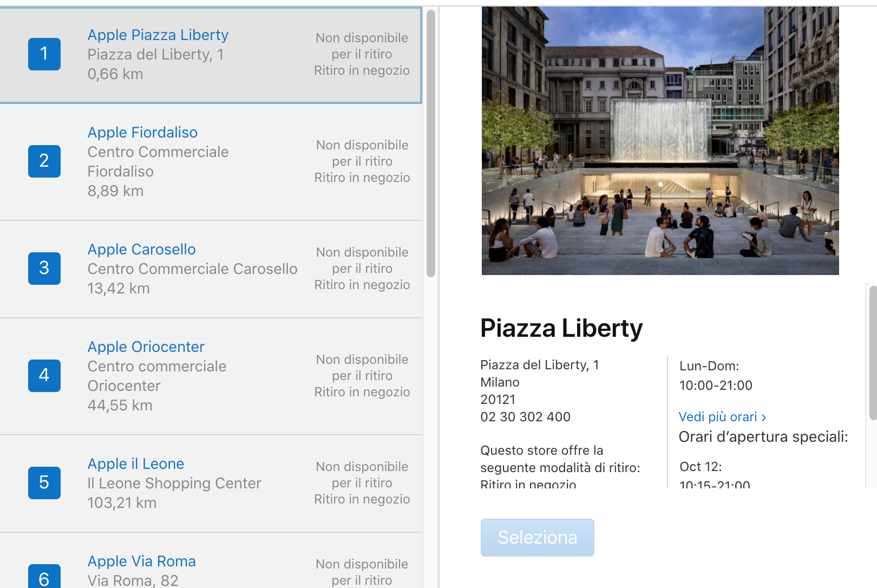
Task: Select store number 1 badge
Action: 44,54
